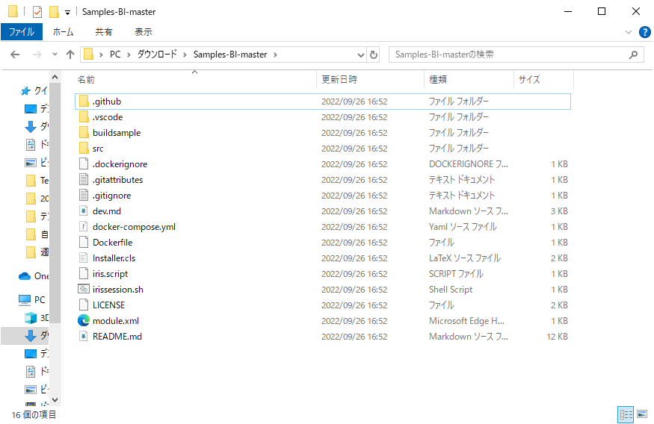Click ダウンロード in the address breadcrumb
The width and height of the screenshot is (654, 424).
click(157, 54)
